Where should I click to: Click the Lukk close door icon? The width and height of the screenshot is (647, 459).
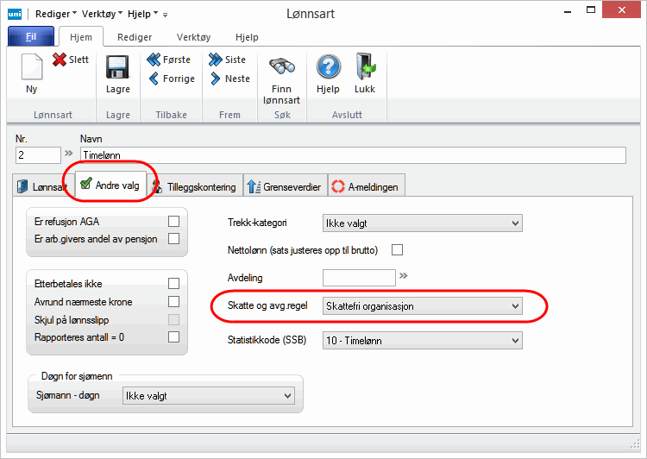[x=365, y=69]
